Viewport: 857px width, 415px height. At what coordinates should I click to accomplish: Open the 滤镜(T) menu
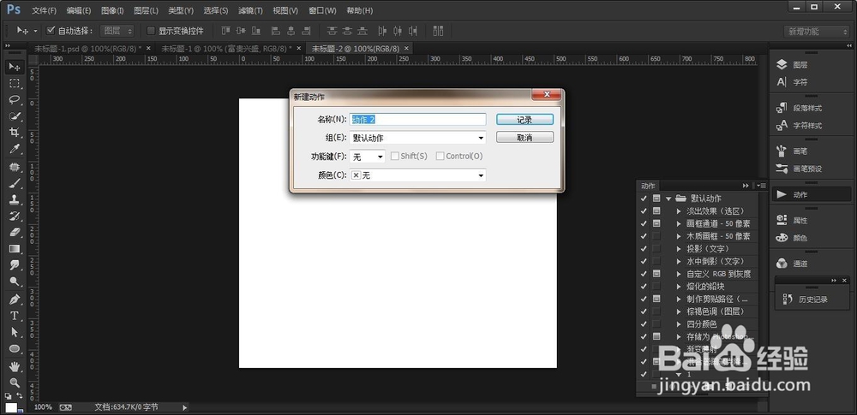250,10
